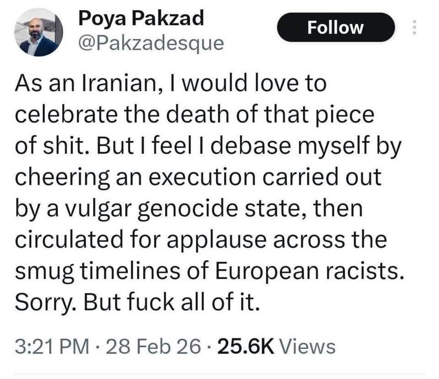Click the display name Poya Pakzad

(141, 18)
